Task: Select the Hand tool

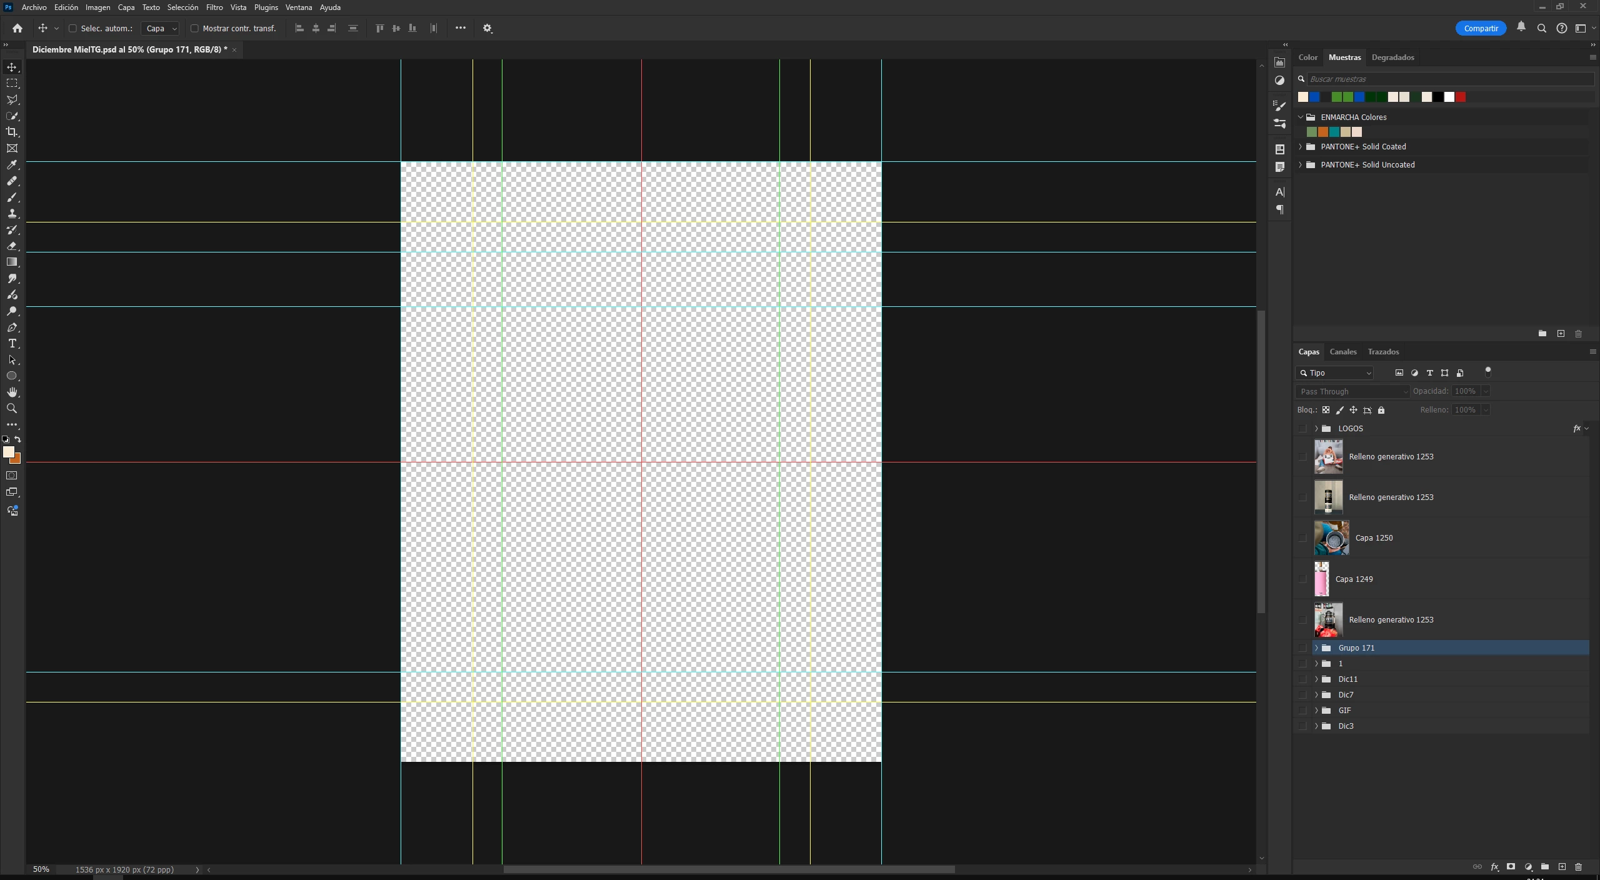Action: point(12,392)
